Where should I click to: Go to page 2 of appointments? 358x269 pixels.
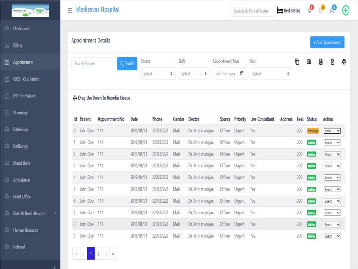(x=98, y=254)
